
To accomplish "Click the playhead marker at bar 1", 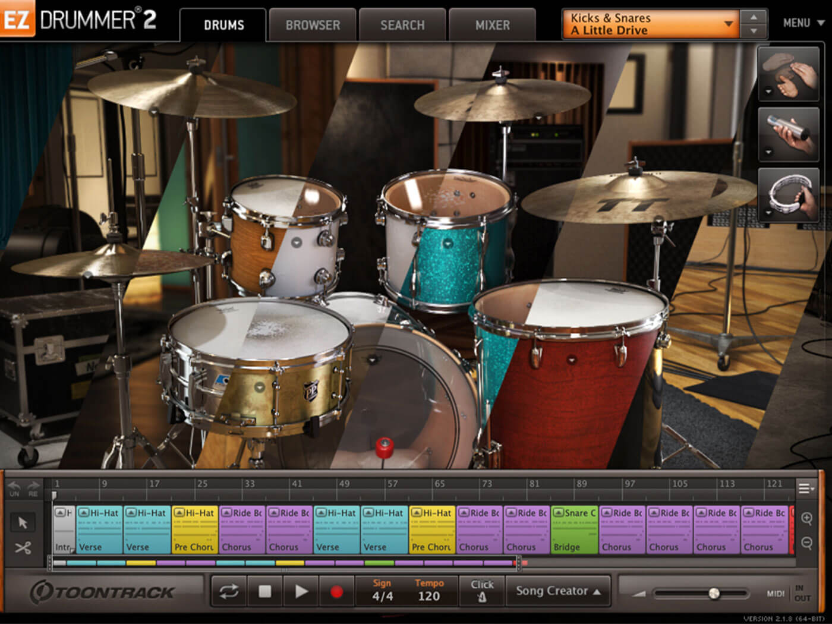I will 54,495.
